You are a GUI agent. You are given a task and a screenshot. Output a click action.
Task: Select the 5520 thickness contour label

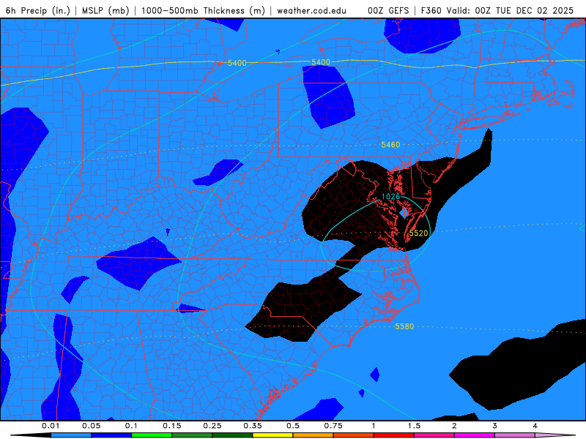click(x=418, y=233)
